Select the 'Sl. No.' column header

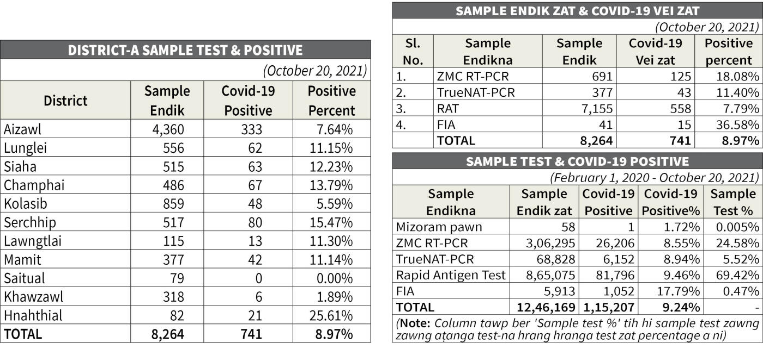pyautogui.click(x=413, y=52)
